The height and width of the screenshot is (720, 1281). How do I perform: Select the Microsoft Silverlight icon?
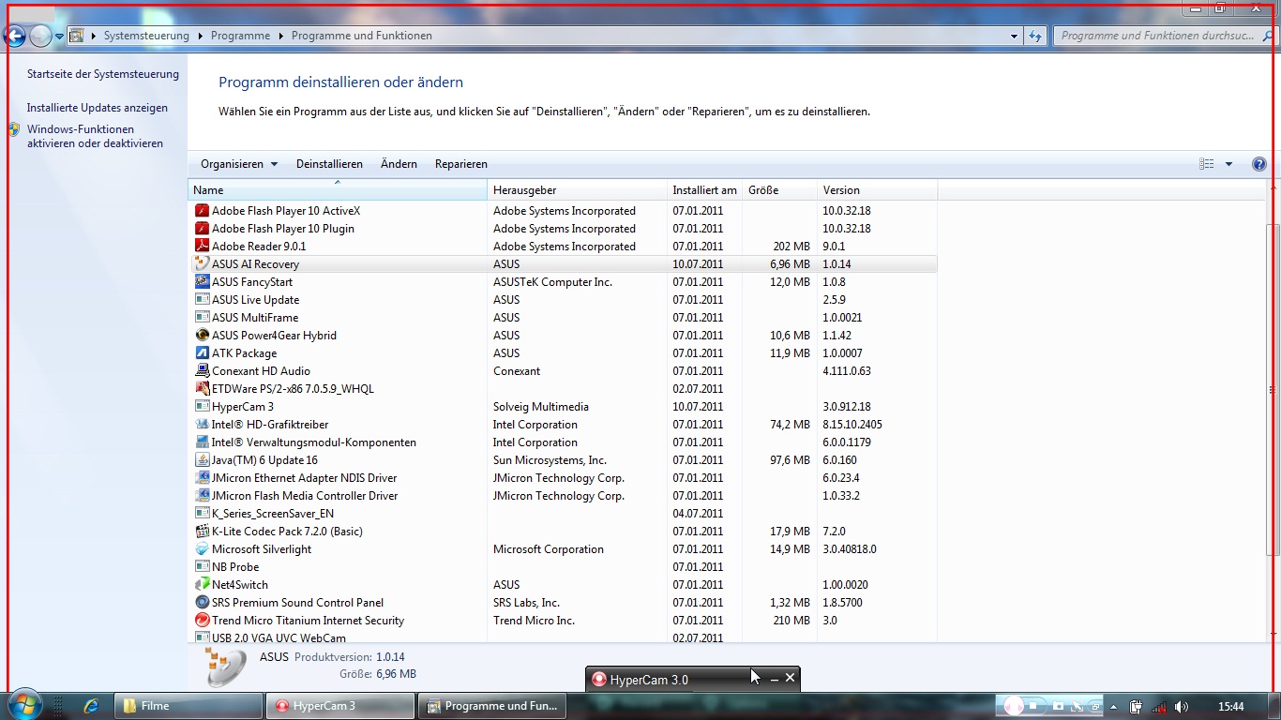202,549
